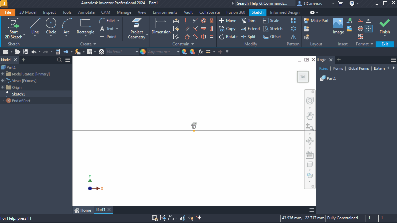Switch to the Annotate tab
The width and height of the screenshot is (397, 223).
coord(86,12)
